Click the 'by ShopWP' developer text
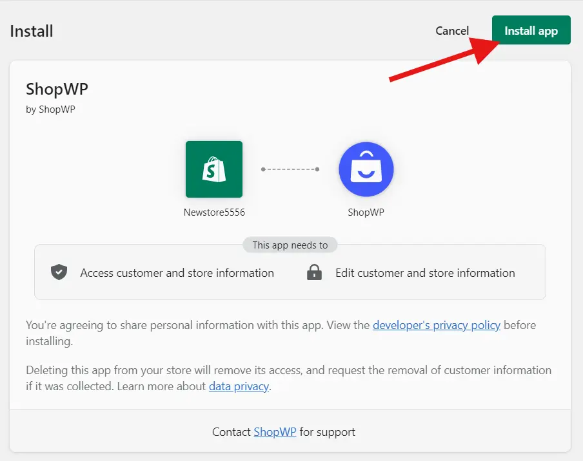 [50, 109]
